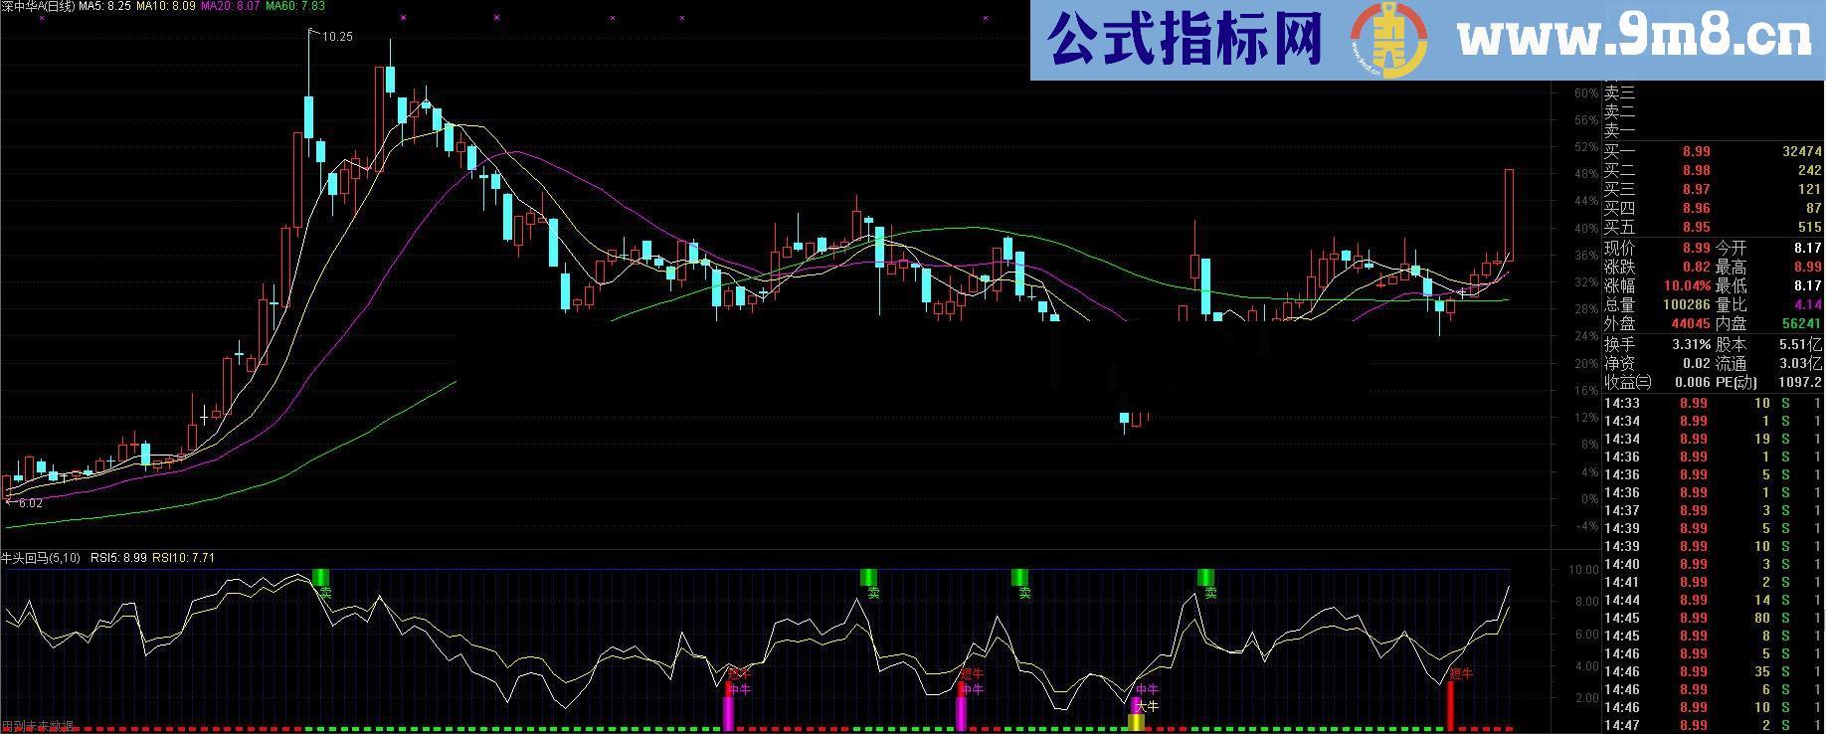Screen dimensions: 1826x734
Task: Select the MA5: 8.25 indicator label
Action: tap(104, 6)
